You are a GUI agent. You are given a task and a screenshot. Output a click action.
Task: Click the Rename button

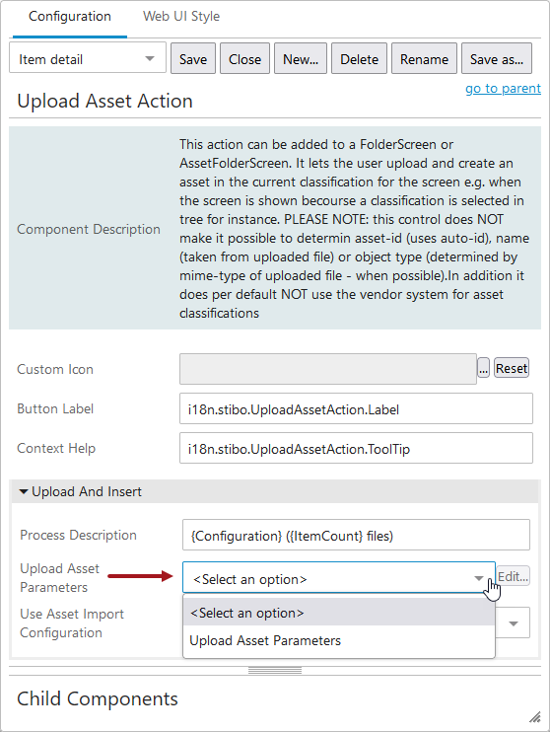pyautogui.click(x=424, y=59)
